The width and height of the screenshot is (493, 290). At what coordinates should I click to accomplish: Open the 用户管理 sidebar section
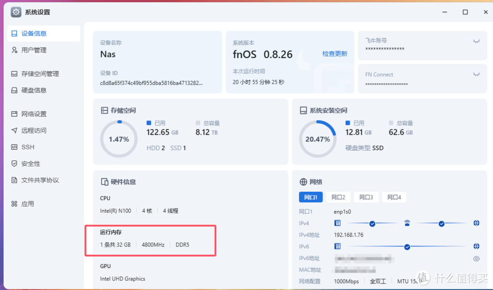pyautogui.click(x=34, y=50)
